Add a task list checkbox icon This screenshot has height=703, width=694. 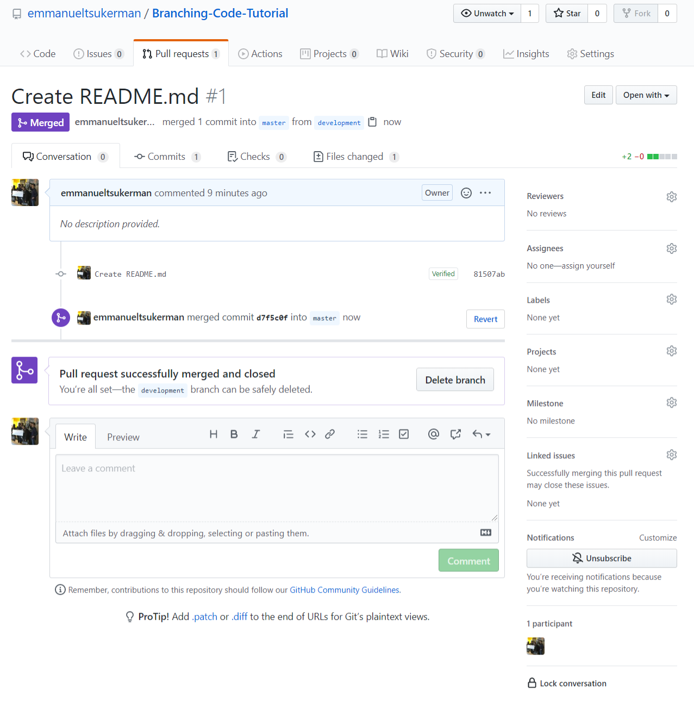pyautogui.click(x=404, y=434)
